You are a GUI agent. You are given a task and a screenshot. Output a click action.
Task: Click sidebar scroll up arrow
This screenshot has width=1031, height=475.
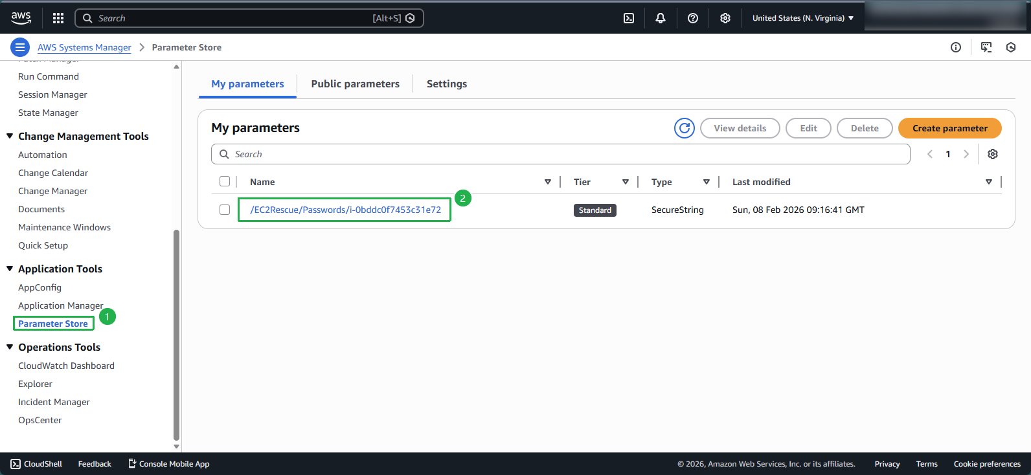click(176, 67)
